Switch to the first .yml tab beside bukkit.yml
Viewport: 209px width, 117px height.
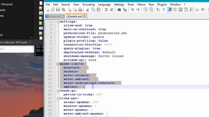coord(55,17)
